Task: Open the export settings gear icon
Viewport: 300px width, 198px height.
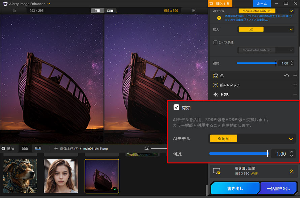Action: pos(217,171)
